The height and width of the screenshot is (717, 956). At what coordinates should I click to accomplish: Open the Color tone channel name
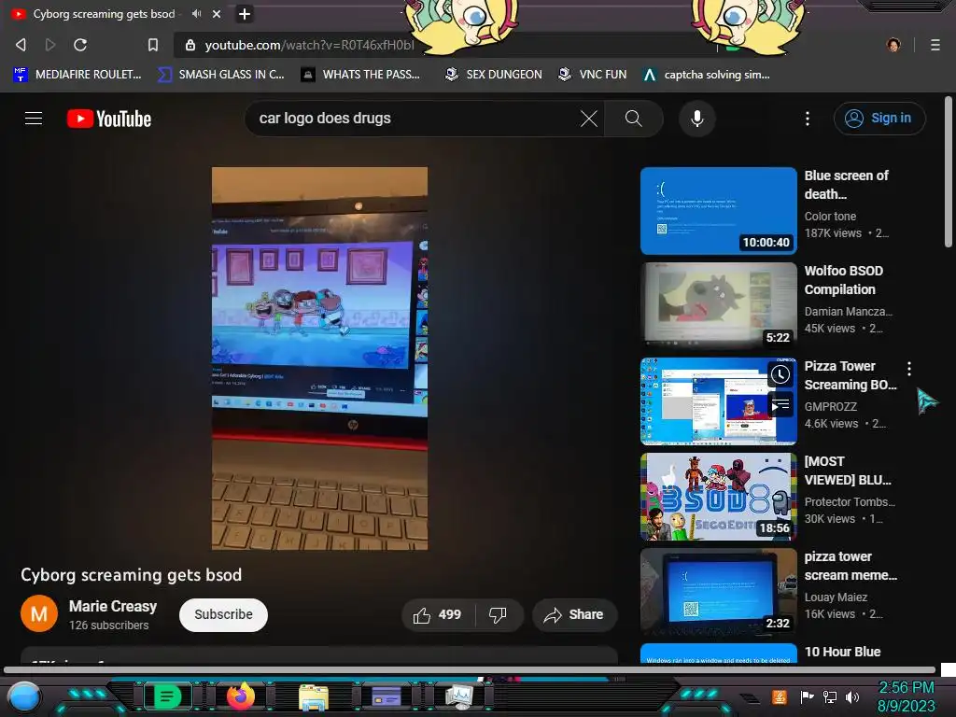pos(830,216)
